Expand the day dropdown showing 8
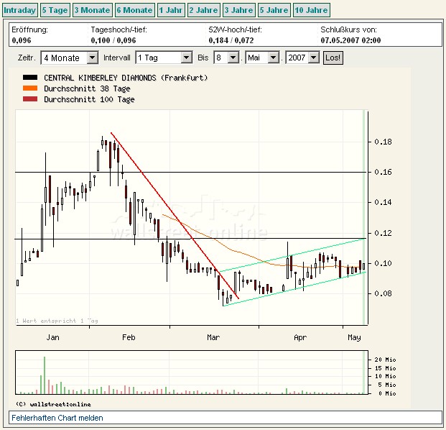Image resolution: width=446 pixels, height=430 pixels. tap(226, 58)
